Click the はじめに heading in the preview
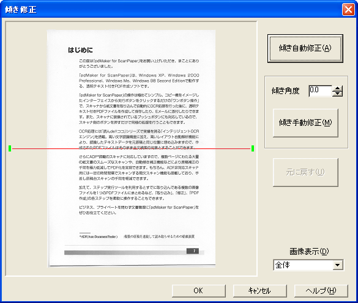This screenshot has height=303, width=358. 80,50
